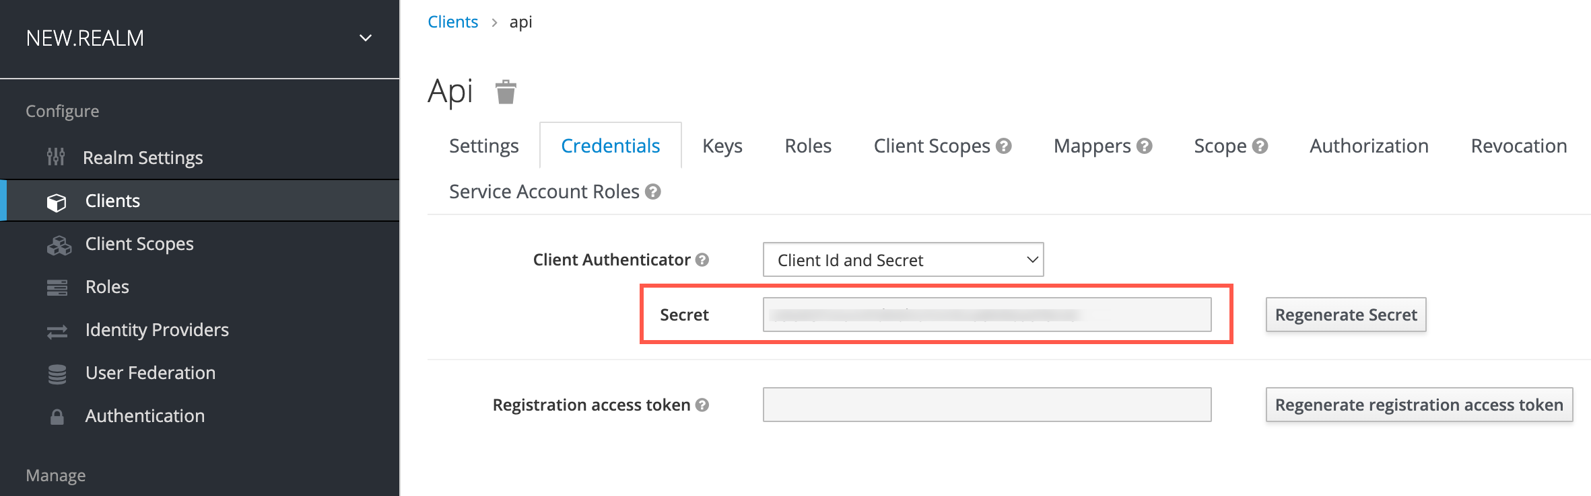Click help icon on Service Account Roles
The image size is (1591, 496).
[x=652, y=192]
